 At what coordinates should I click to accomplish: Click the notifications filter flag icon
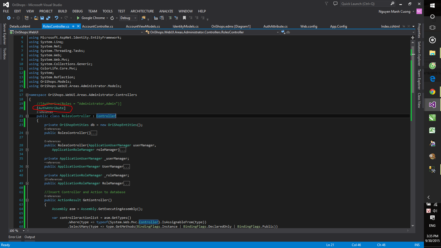[327, 4]
